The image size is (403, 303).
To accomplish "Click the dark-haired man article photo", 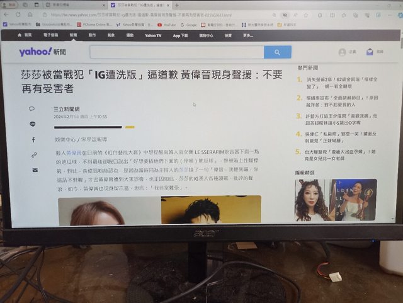I will 211,210.
